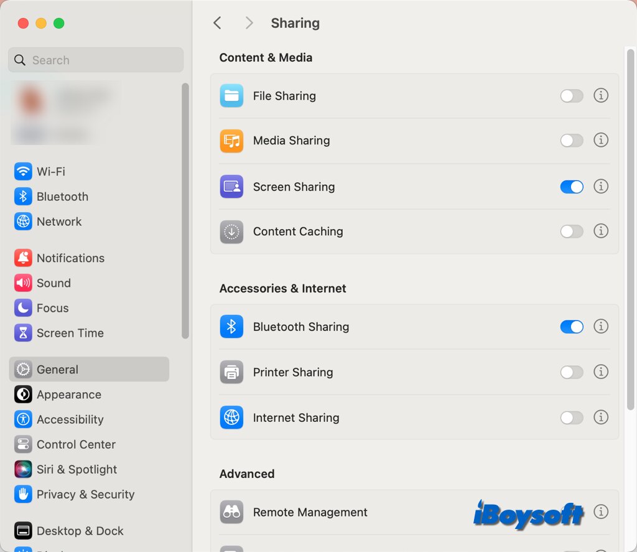The height and width of the screenshot is (552, 637).
Task: Select General in the sidebar
Action: coord(89,369)
